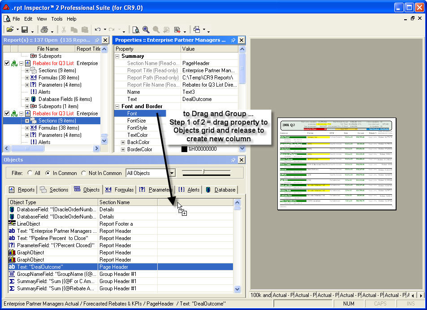
Task: Close the Reports panel
Action: tap(105, 40)
